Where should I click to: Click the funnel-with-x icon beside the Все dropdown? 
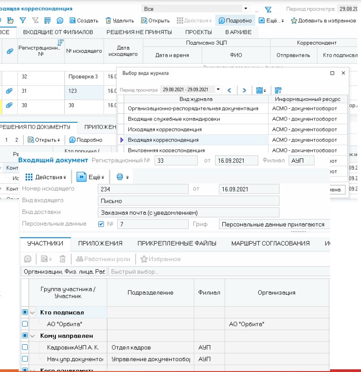268,10
